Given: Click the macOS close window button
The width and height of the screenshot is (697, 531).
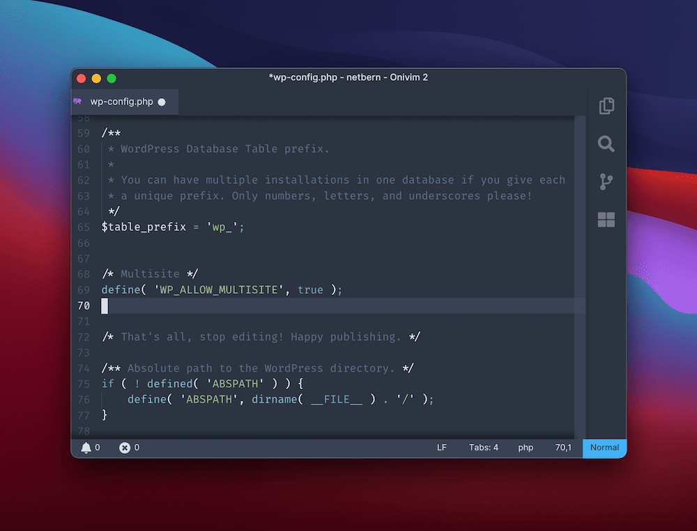Looking at the screenshot, I should [82, 79].
